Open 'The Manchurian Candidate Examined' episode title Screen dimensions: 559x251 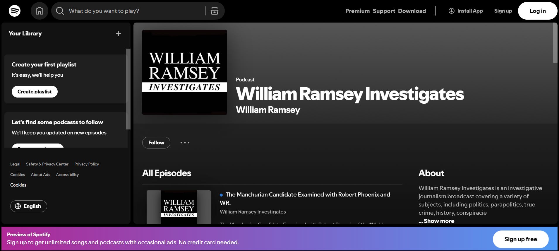pos(305,199)
